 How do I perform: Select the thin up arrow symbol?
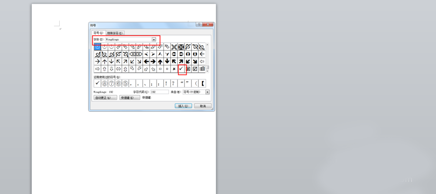click(x=105, y=61)
